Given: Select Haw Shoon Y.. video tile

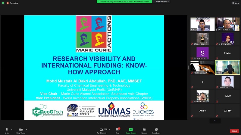Looking at the screenshot, I should [227, 82].
